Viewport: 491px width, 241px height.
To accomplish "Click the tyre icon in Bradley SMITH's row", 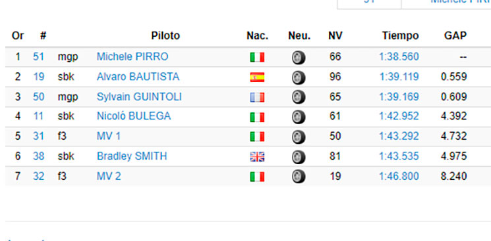I will [x=299, y=157].
